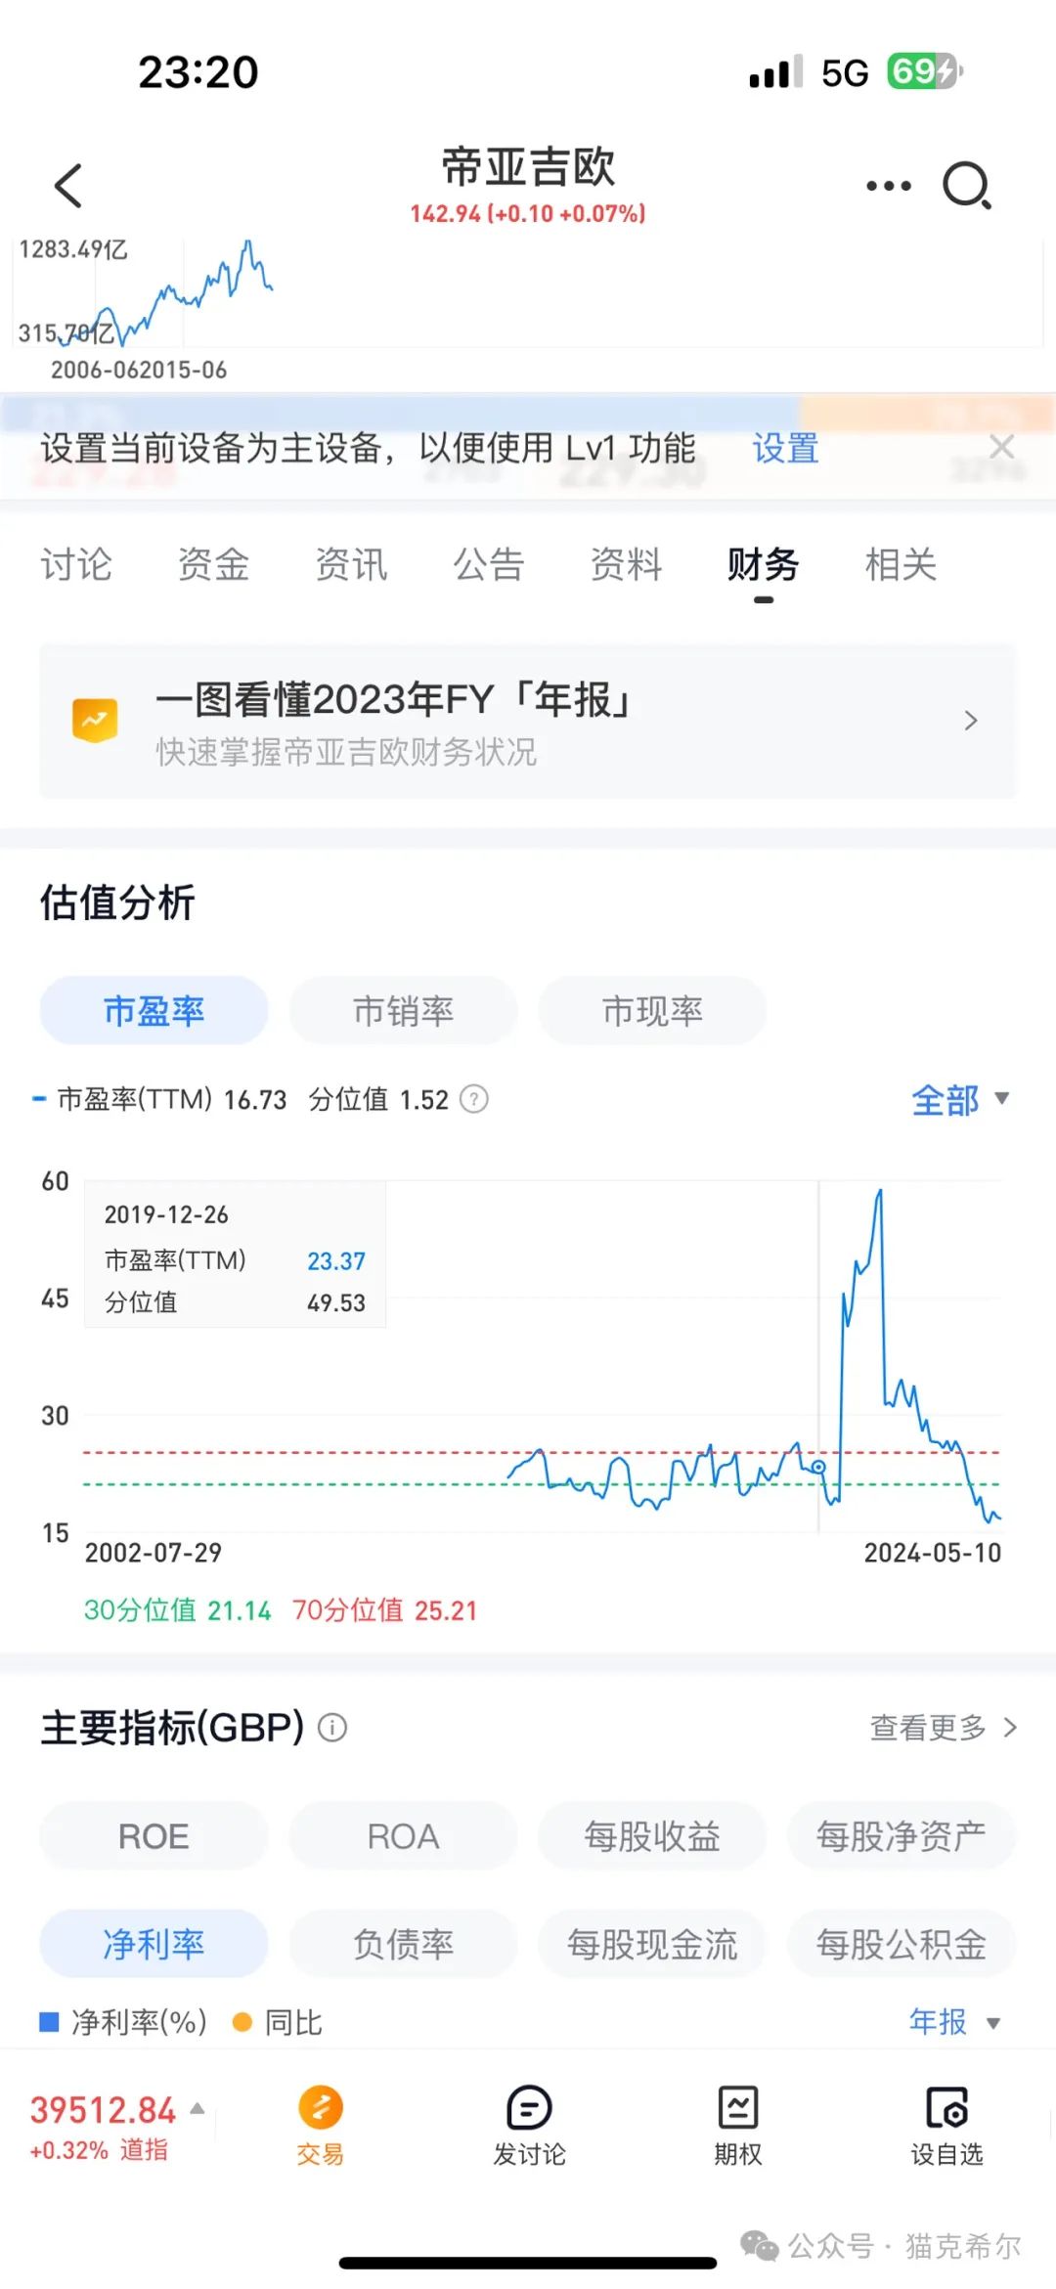Tap the 23:20 status bar clock
1056x2289 pixels.
(x=198, y=72)
